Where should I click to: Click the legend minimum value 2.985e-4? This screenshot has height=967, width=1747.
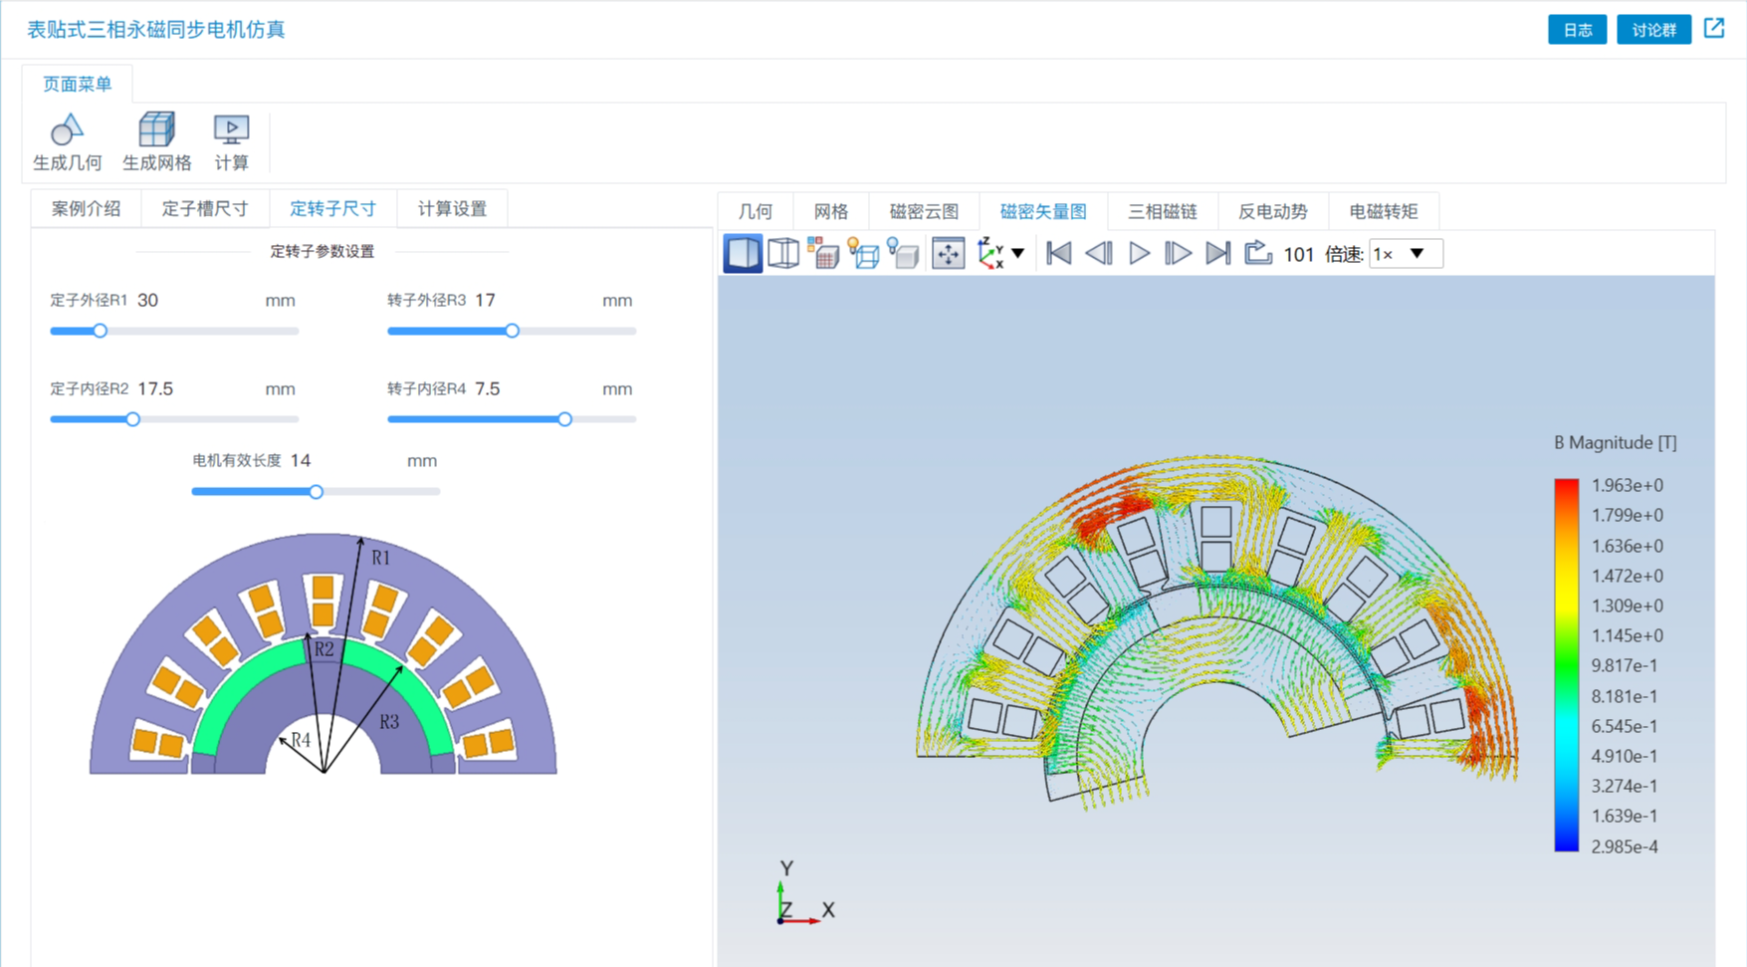[x=1625, y=846]
